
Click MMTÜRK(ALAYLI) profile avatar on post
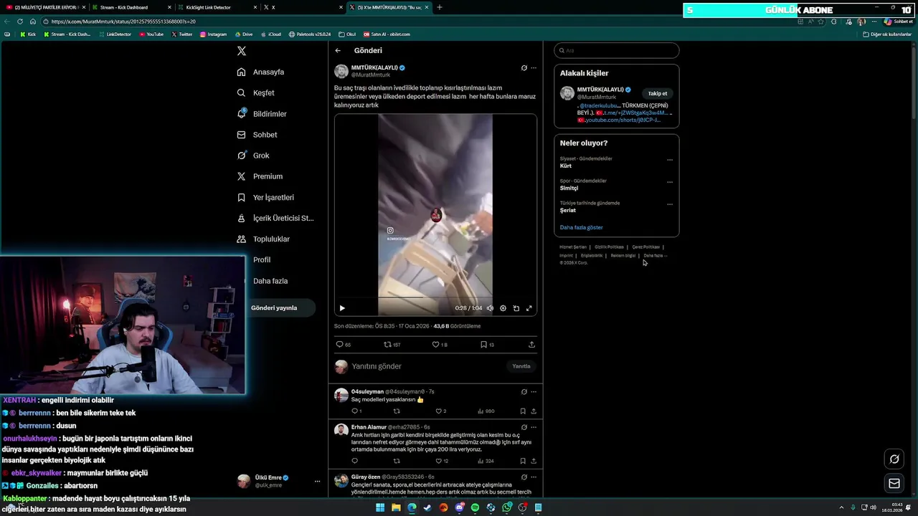coord(341,71)
